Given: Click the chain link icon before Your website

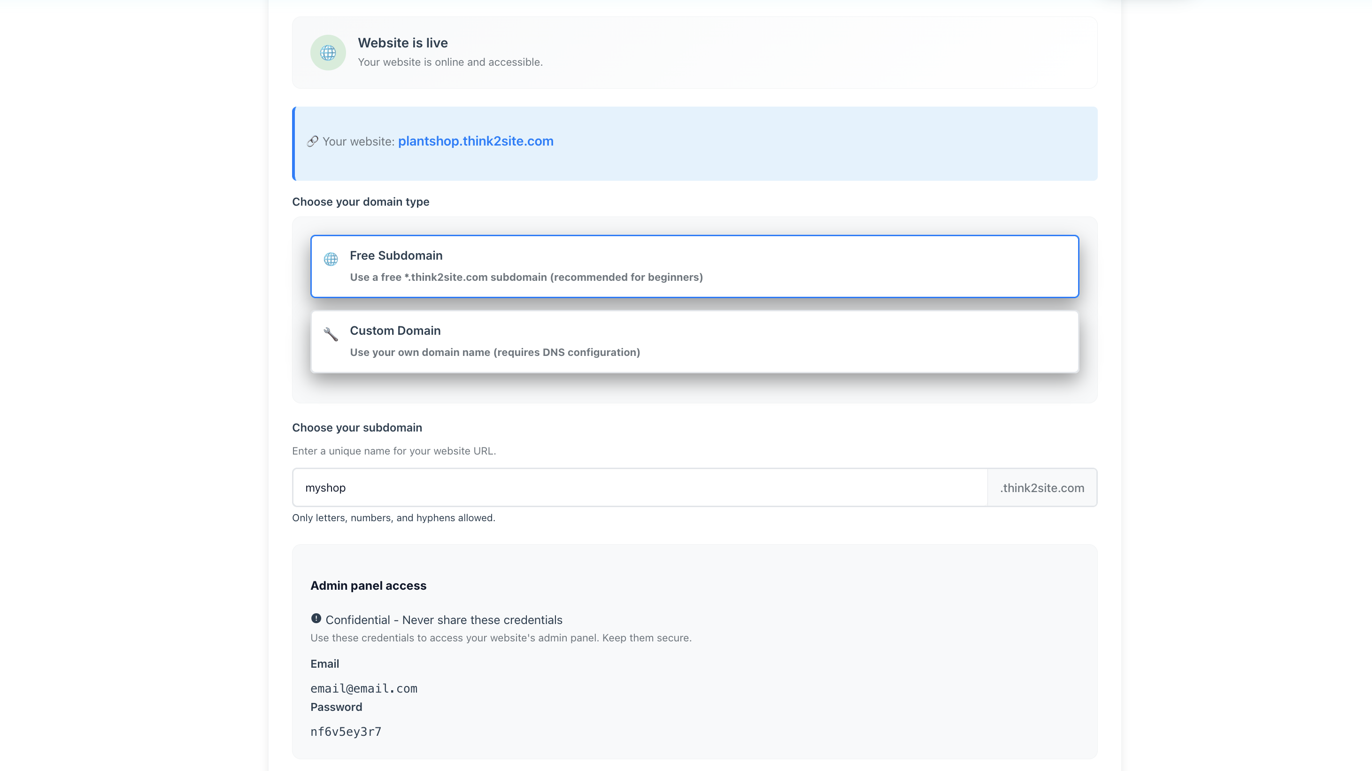Looking at the screenshot, I should click(313, 141).
